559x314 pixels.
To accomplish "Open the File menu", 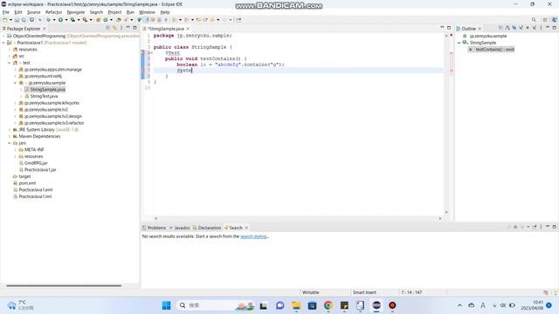I will (6, 12).
